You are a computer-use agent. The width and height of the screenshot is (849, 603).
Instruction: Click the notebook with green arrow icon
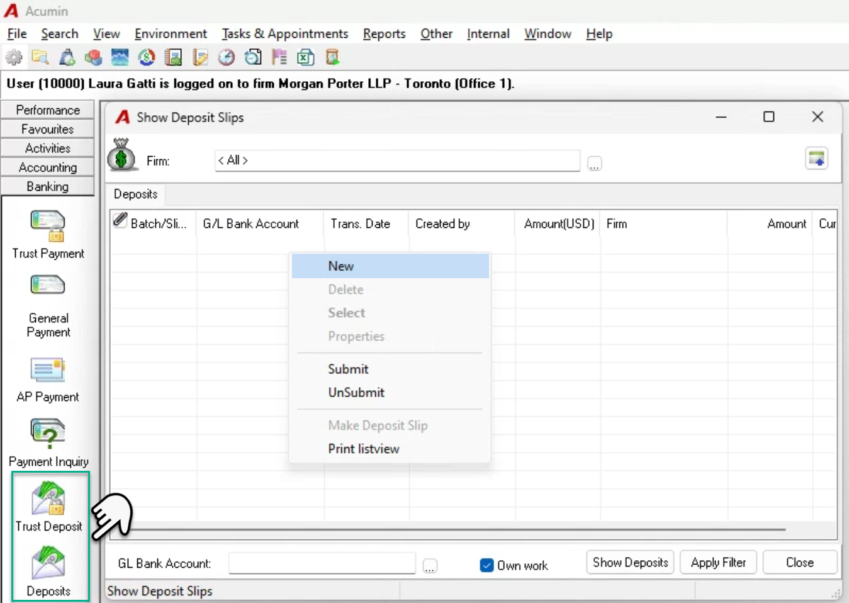click(173, 58)
